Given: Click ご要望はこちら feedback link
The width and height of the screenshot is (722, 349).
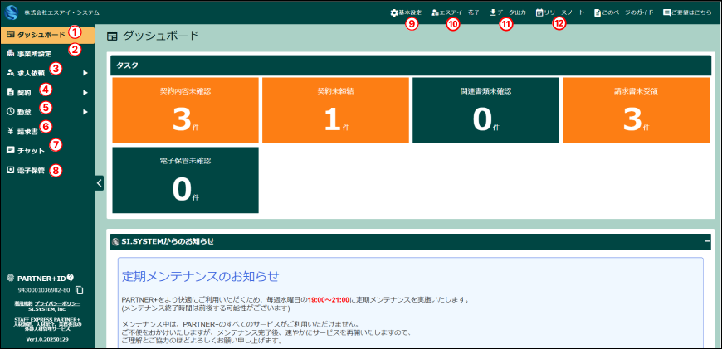Looking at the screenshot, I should point(687,13).
